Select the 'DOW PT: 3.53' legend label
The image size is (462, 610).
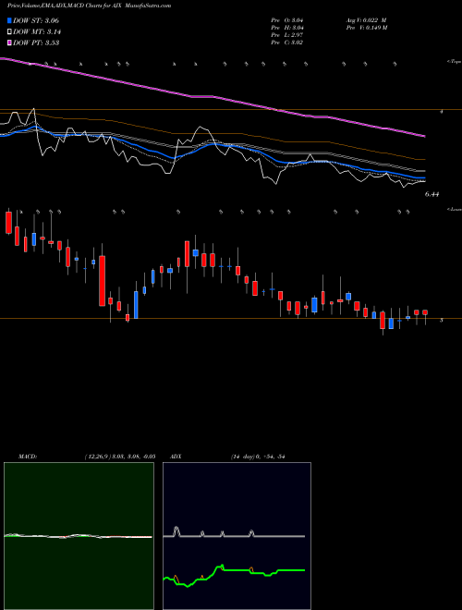pos(36,43)
